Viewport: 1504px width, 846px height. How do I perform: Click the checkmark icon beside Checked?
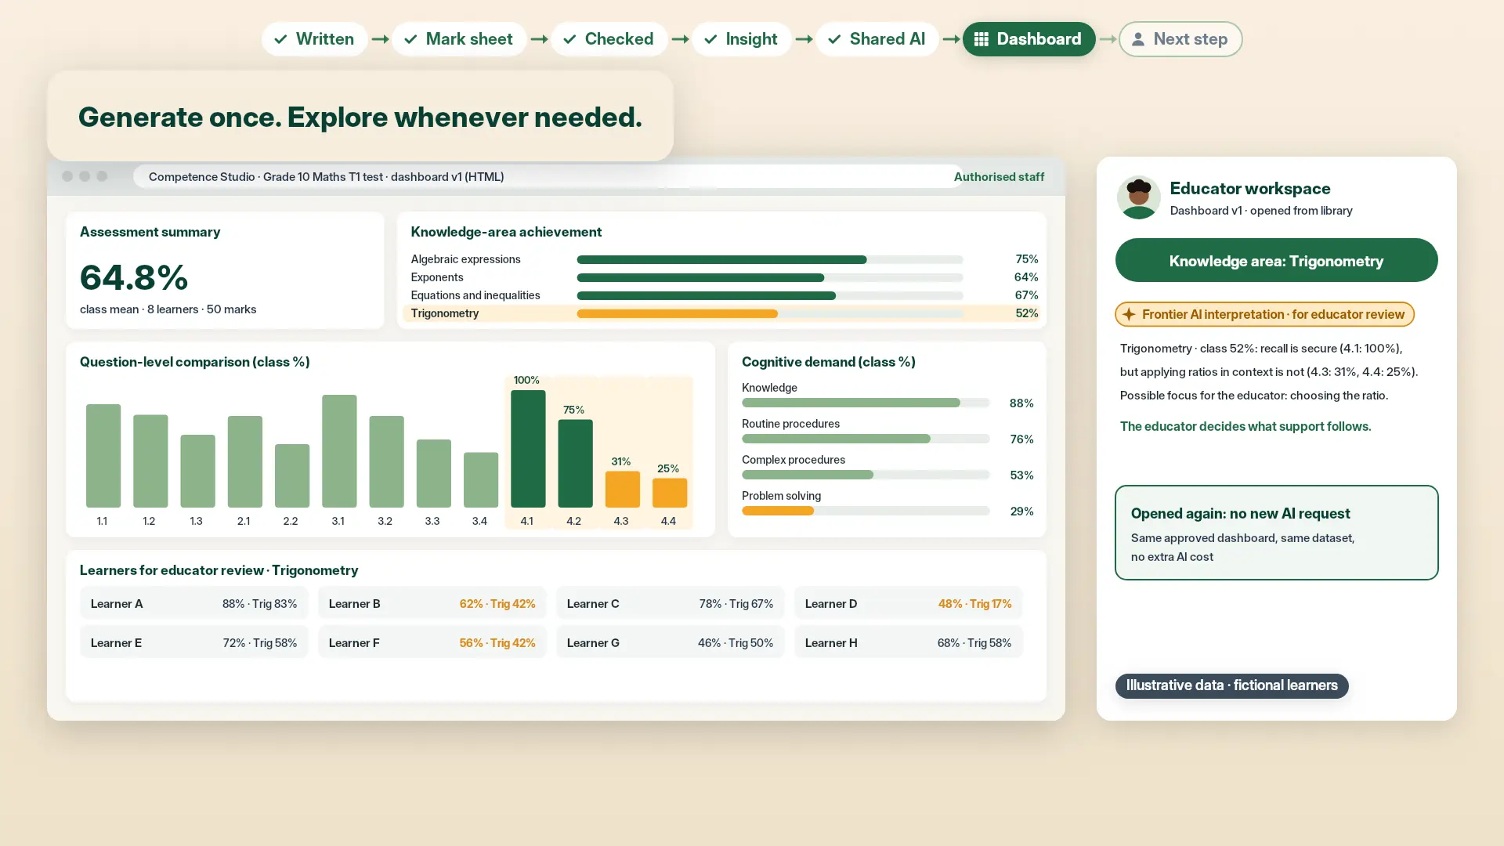click(x=569, y=39)
